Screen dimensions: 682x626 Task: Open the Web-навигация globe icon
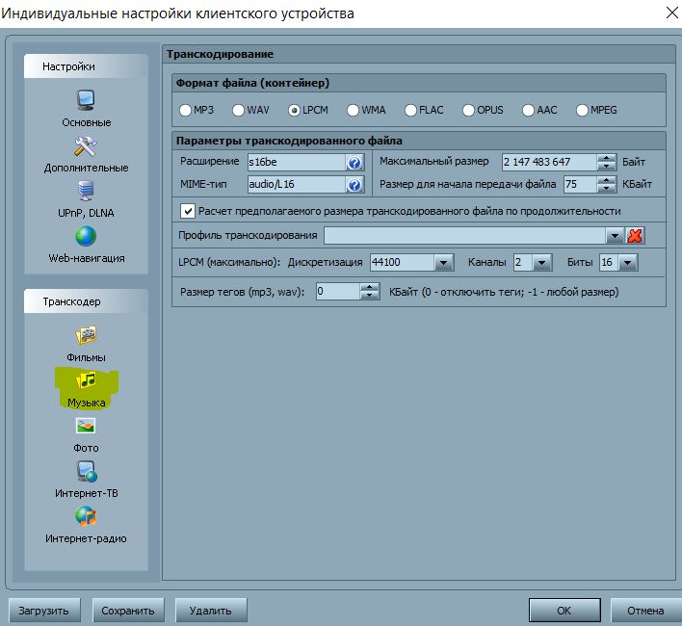click(86, 236)
